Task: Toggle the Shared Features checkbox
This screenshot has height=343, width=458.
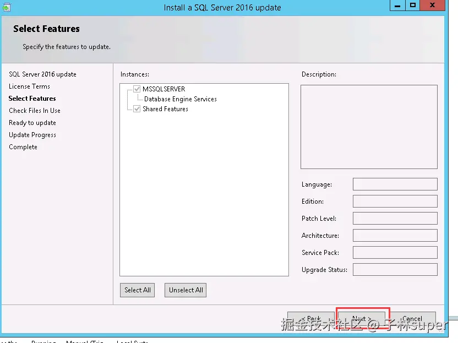Action: coord(137,109)
